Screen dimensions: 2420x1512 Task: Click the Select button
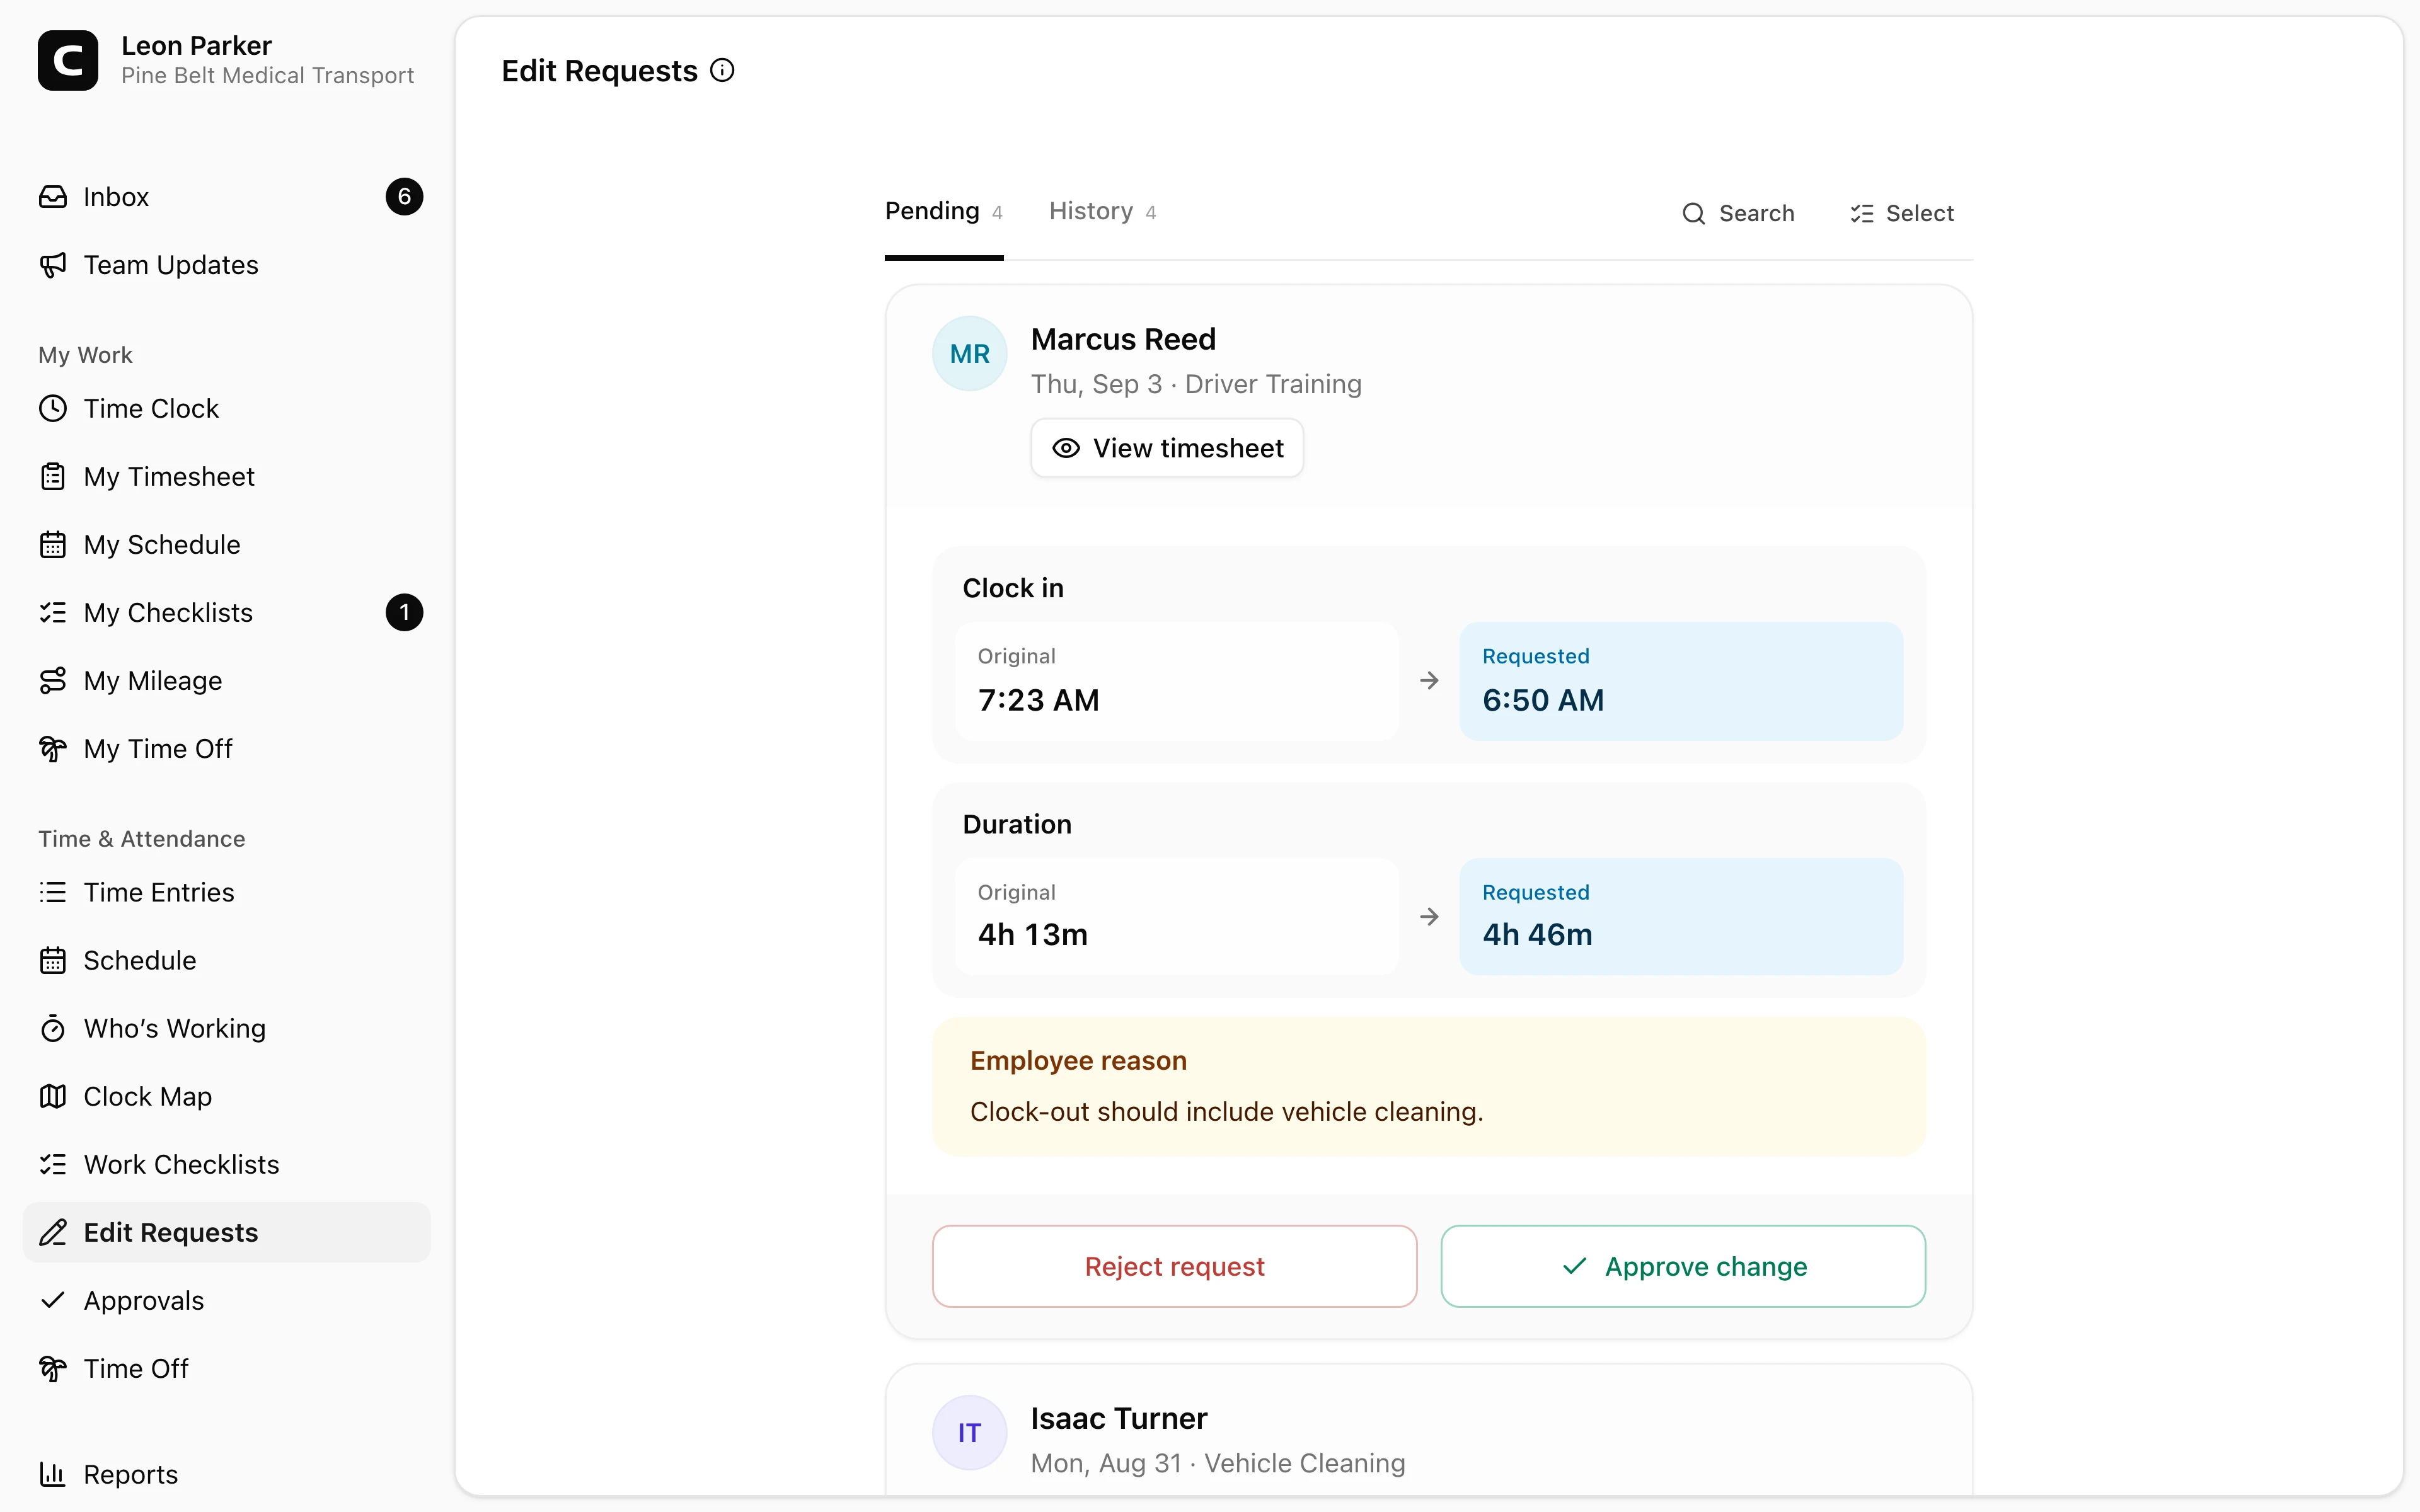click(x=1902, y=213)
